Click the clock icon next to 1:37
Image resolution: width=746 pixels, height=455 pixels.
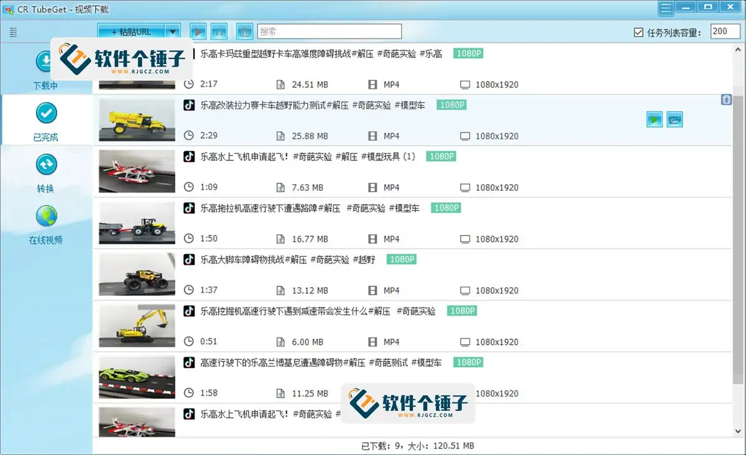click(x=189, y=290)
